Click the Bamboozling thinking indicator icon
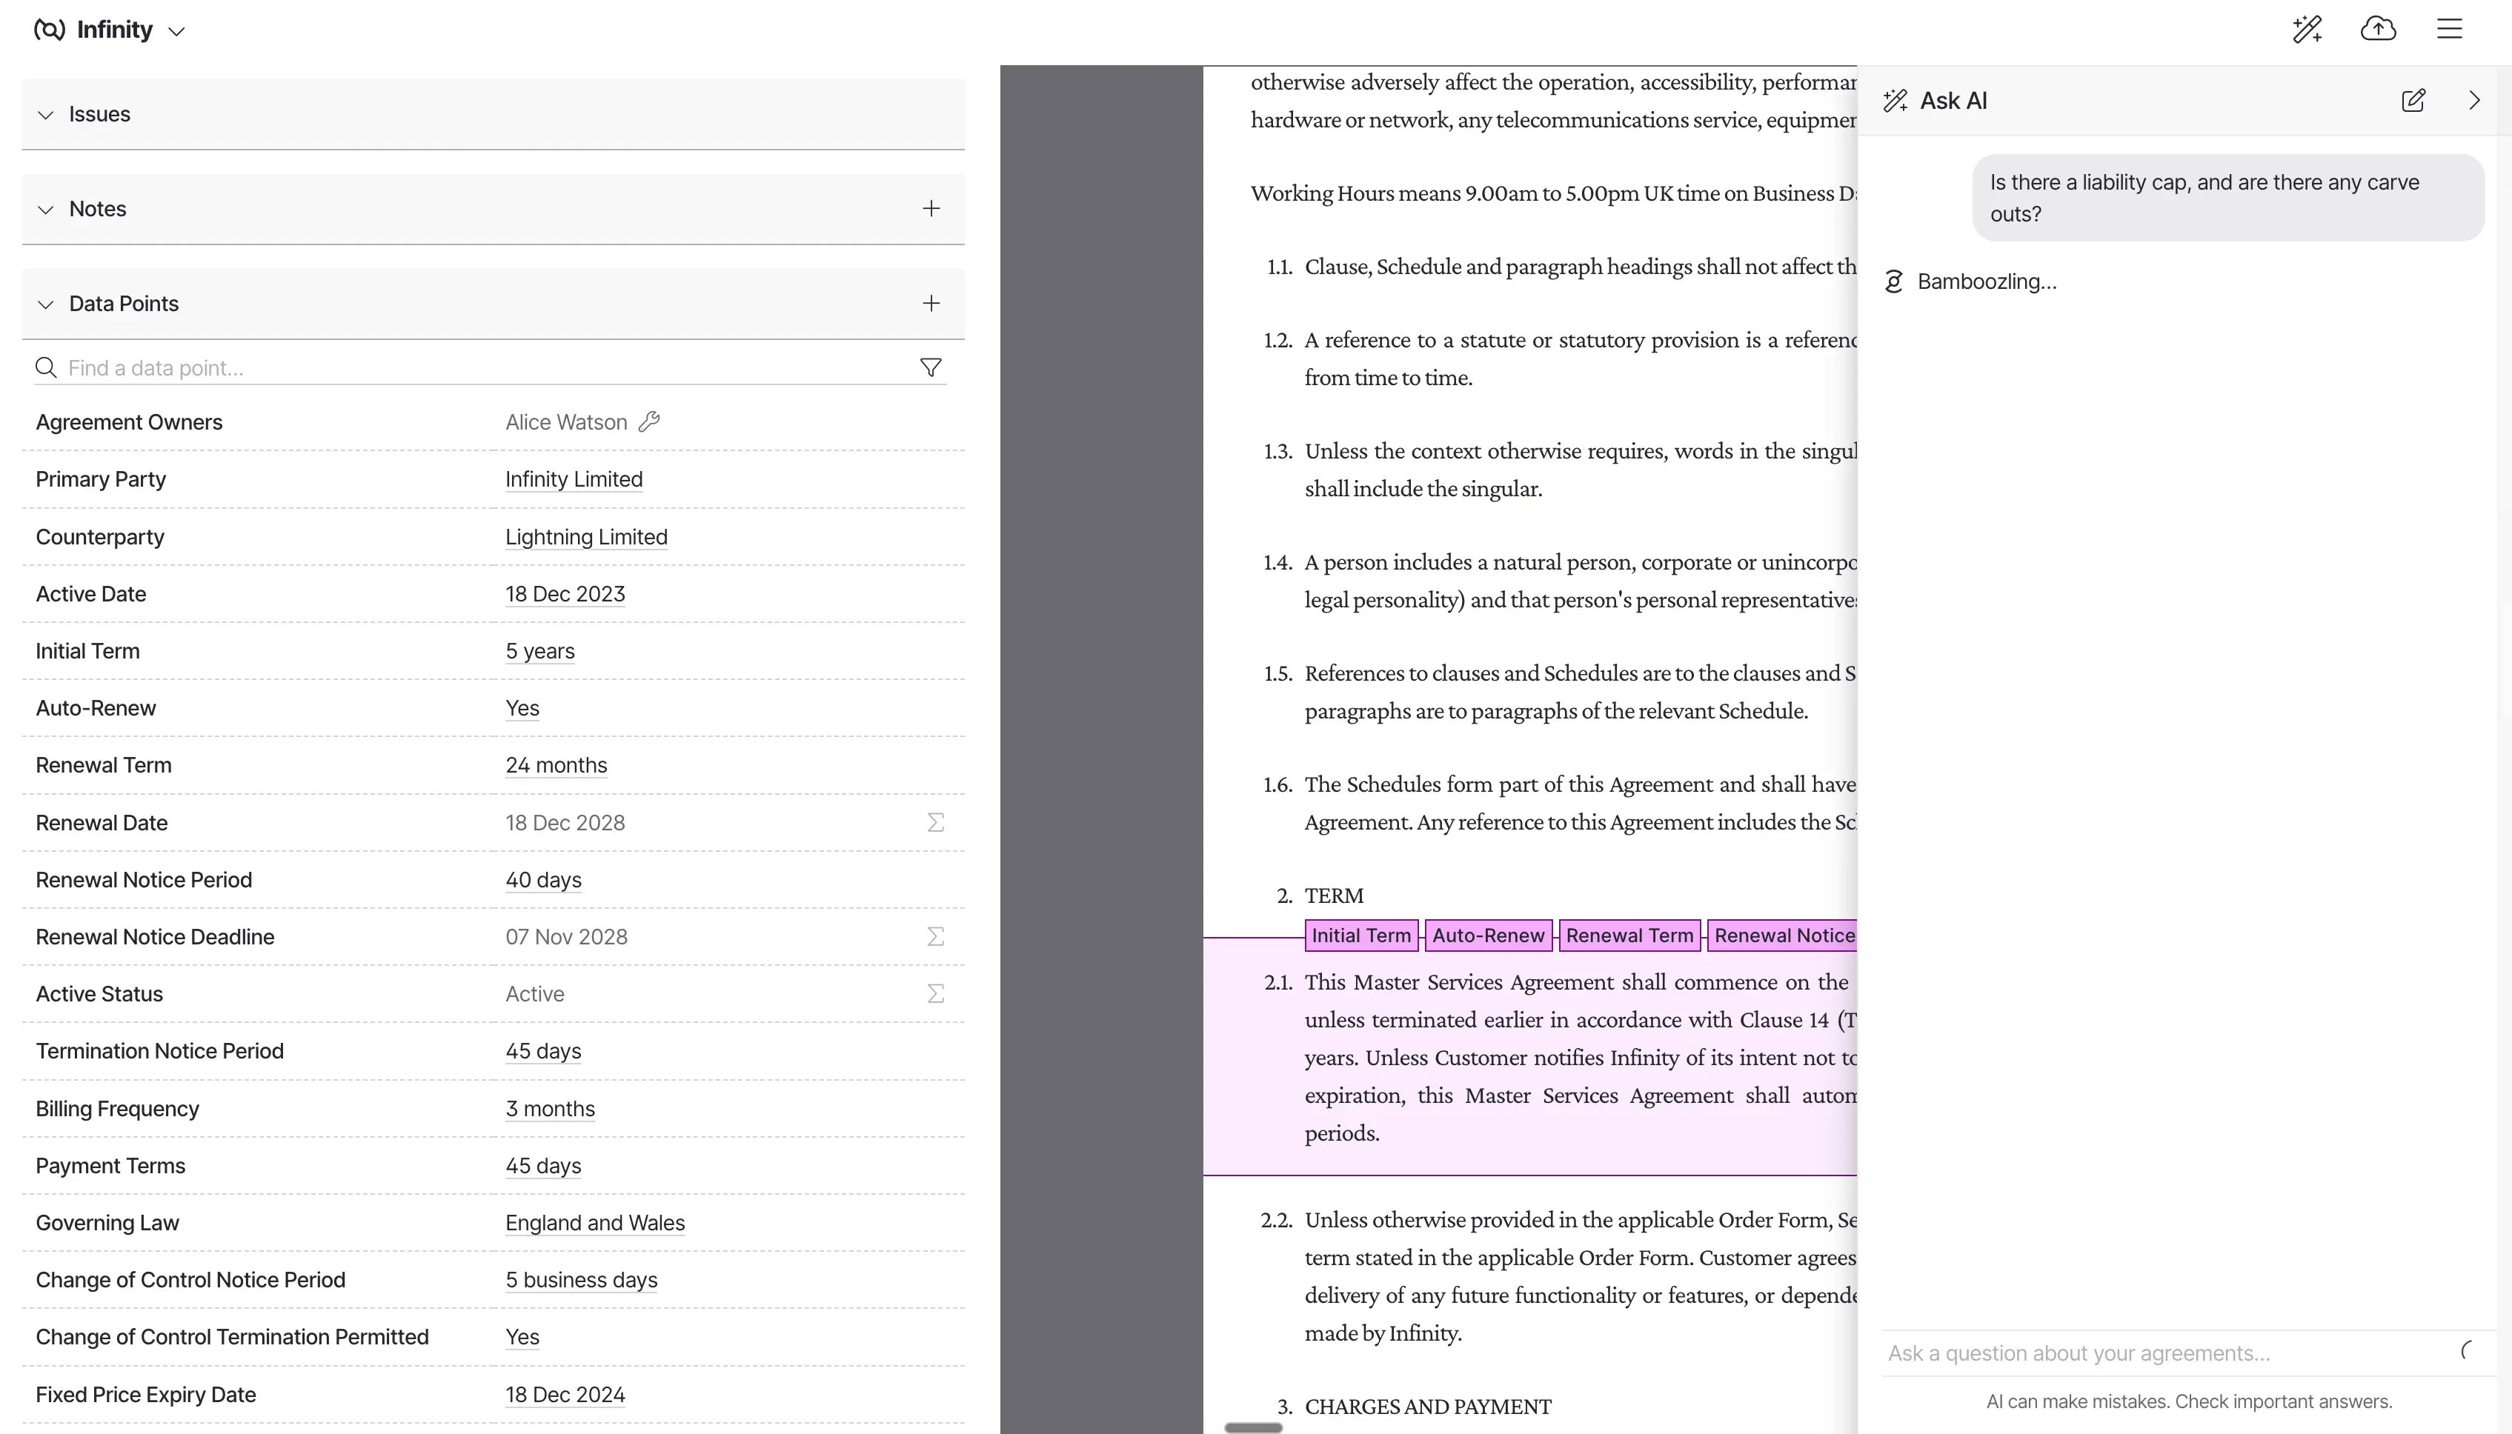The width and height of the screenshot is (2512, 1434). 1893,281
